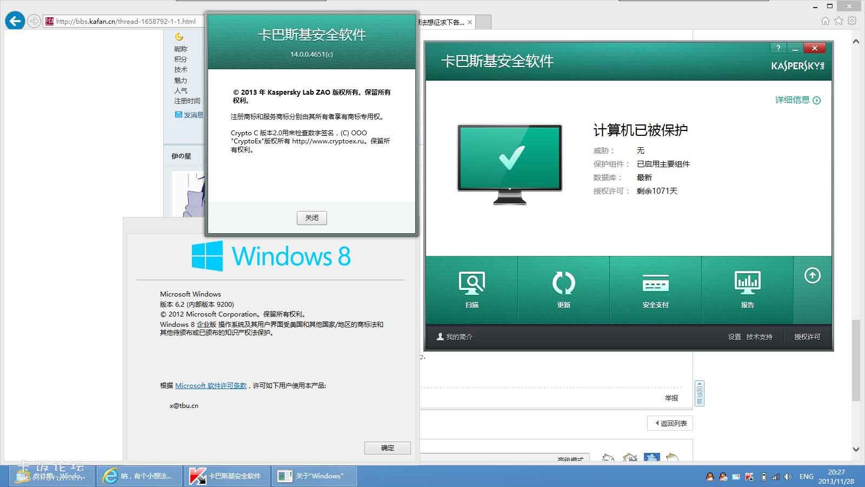Open the network signal tray icon

tap(775, 477)
